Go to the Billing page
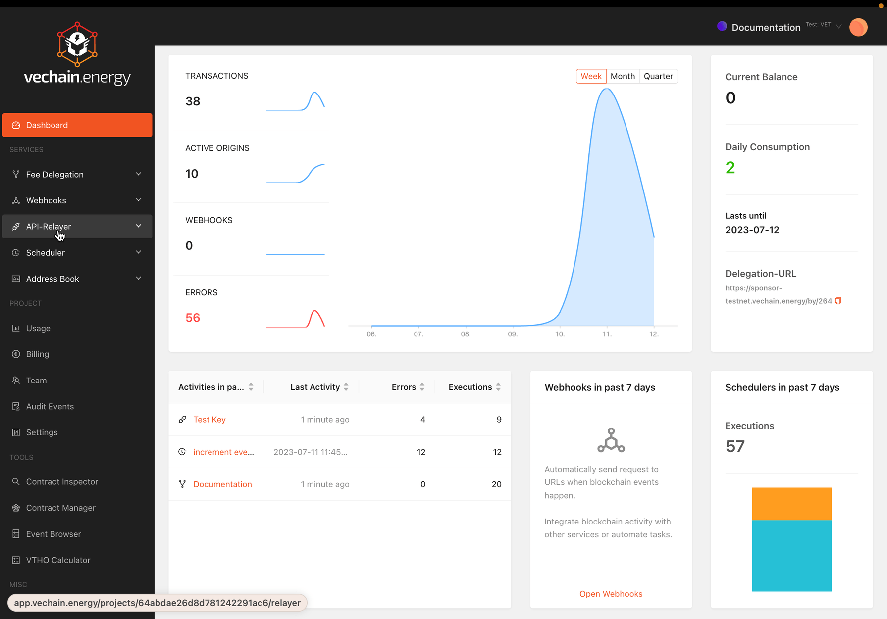Viewport: 887px width, 619px height. (38, 354)
